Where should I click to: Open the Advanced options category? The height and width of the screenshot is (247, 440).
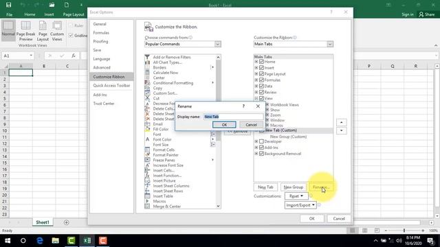pyautogui.click(x=102, y=67)
